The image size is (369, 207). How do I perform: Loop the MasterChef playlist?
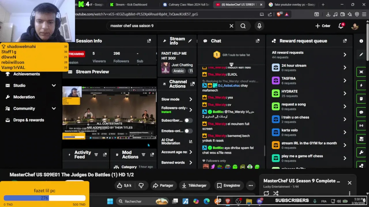coord(266,193)
